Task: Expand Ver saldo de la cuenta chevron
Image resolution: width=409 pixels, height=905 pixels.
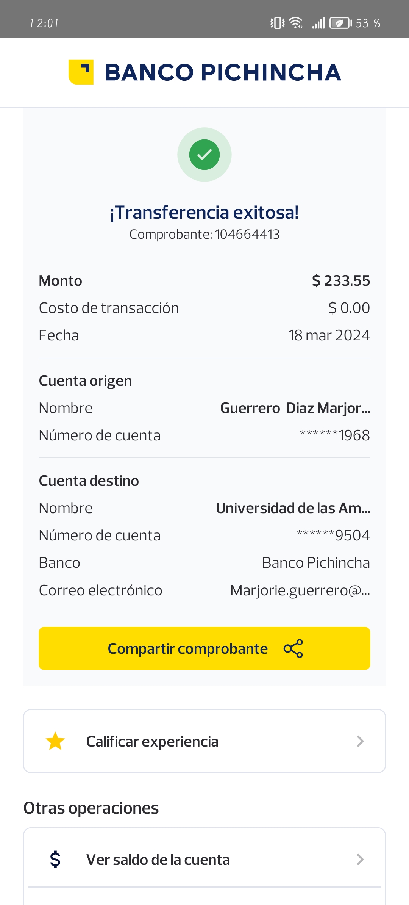Action: click(x=360, y=860)
